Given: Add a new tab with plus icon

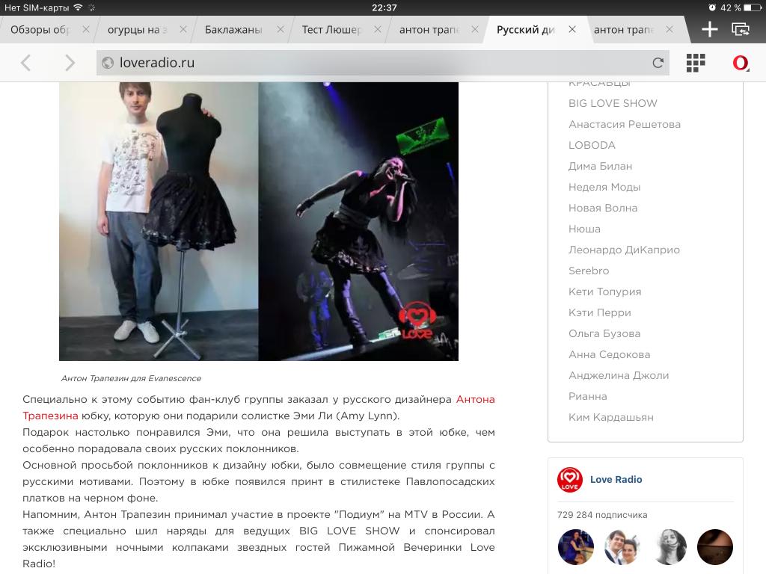Looking at the screenshot, I should pos(709,29).
